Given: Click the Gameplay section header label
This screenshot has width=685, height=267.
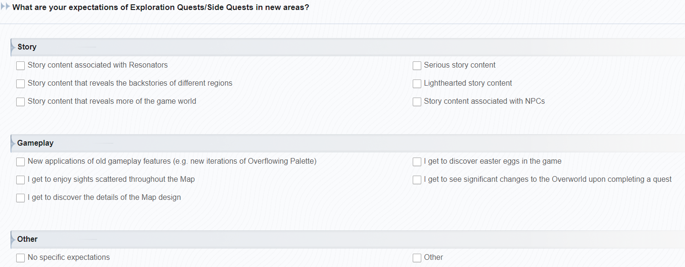Looking at the screenshot, I should tap(35, 143).
